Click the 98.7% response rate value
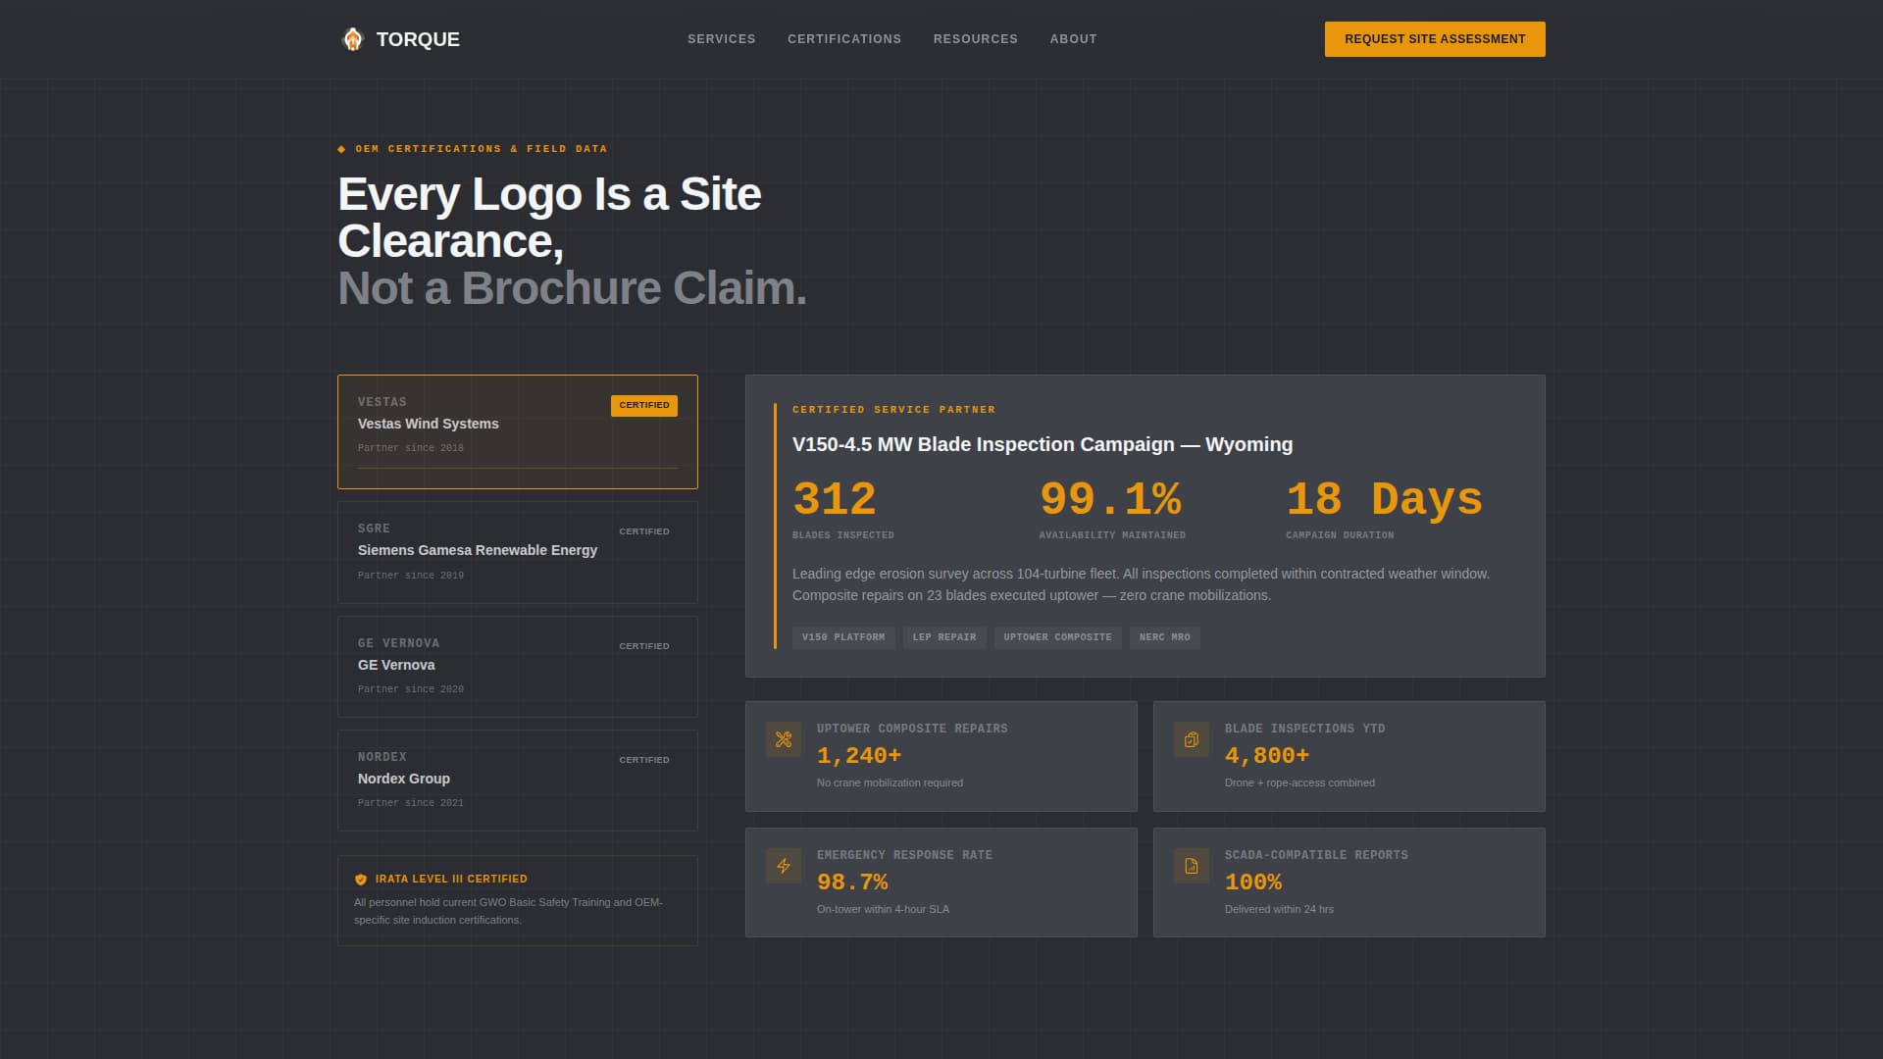 [852, 882]
